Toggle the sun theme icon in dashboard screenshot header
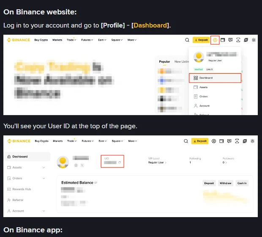262x237 pixels. pos(252,141)
